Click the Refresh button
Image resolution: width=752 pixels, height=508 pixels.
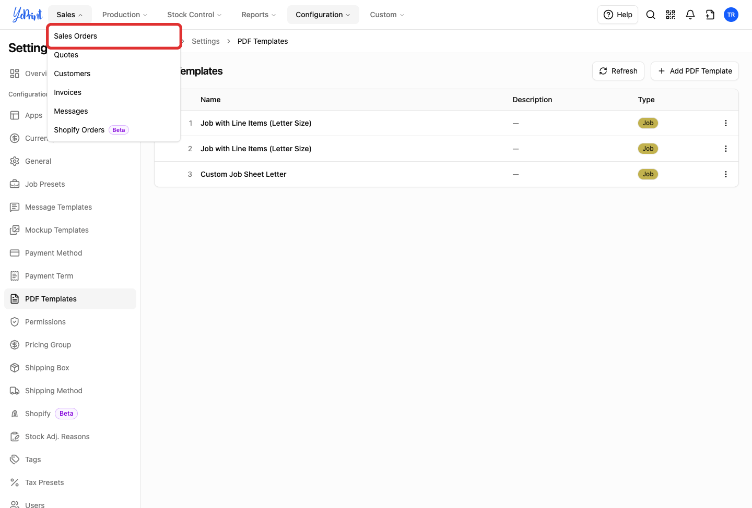tap(618, 71)
